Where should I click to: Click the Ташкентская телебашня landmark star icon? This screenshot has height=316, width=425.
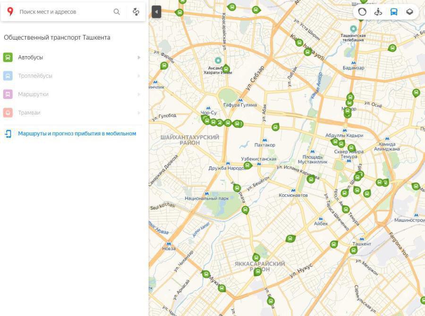tap(353, 28)
